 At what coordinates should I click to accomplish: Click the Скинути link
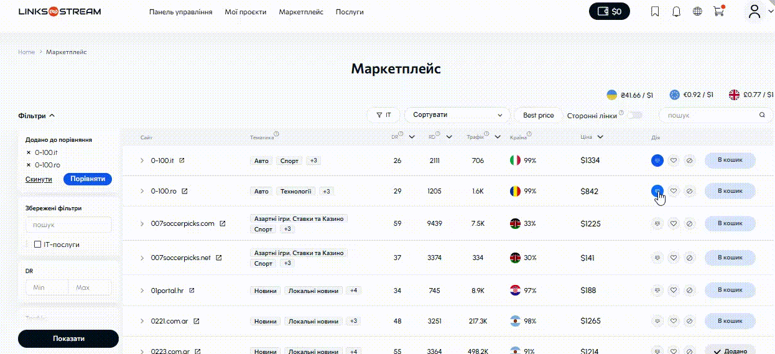(x=39, y=179)
